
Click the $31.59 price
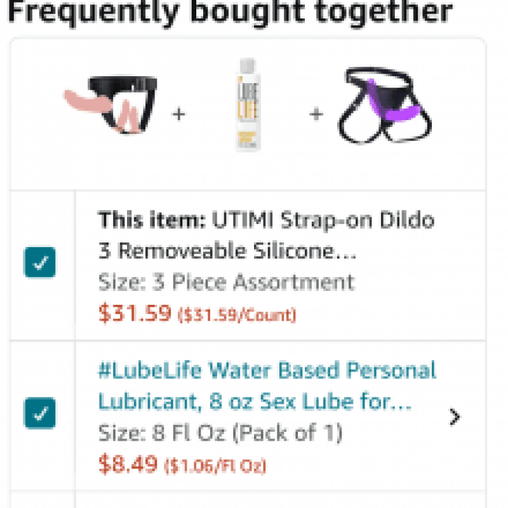click(135, 313)
